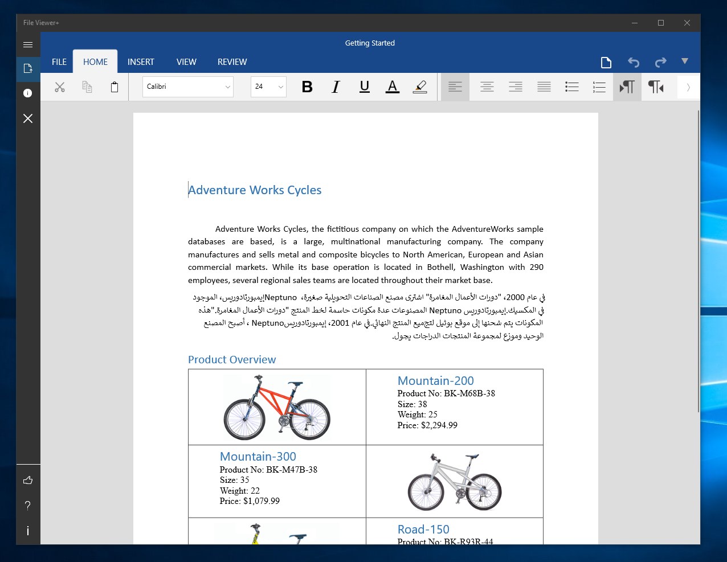Switch to the INSERT tab

141,61
